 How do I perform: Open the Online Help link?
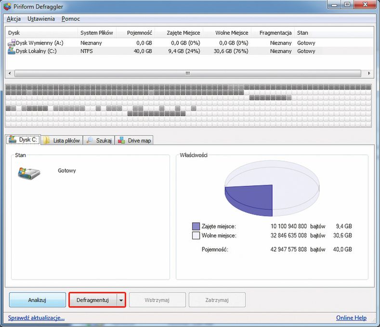coord(351,317)
